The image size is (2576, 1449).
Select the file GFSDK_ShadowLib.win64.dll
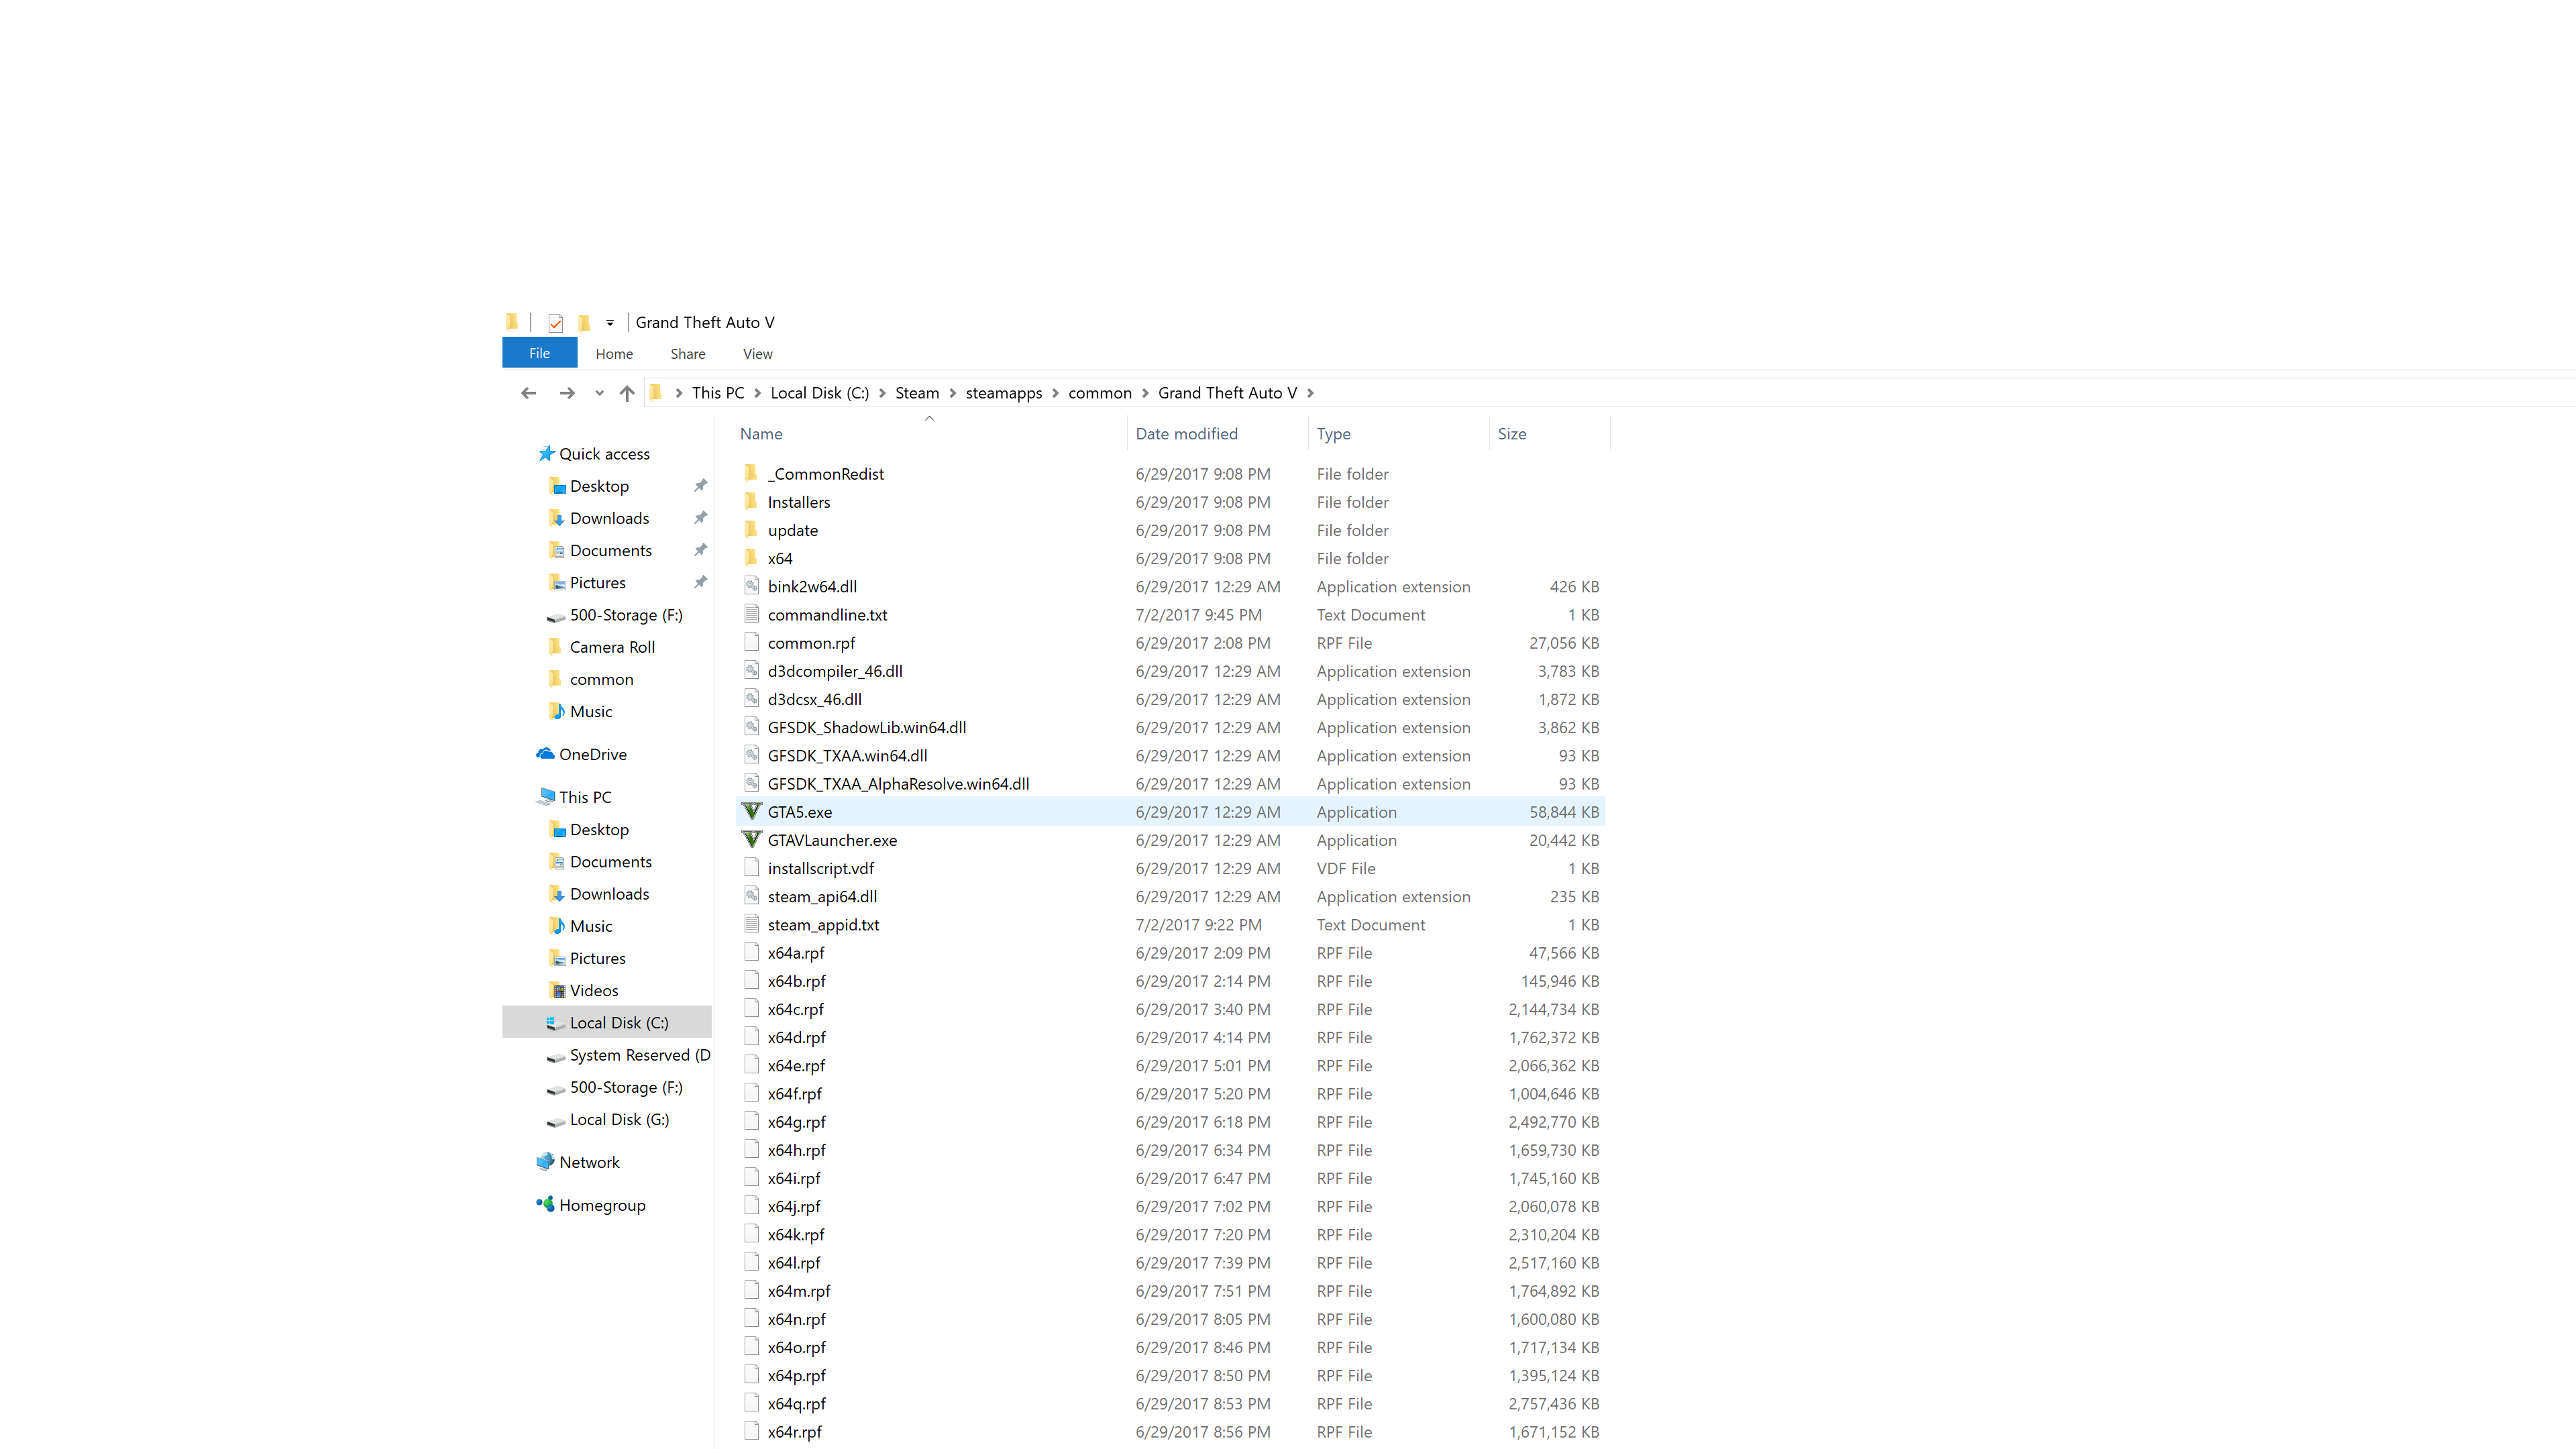coord(867,728)
